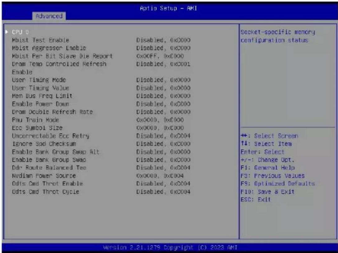Click the version copyright footer text
The image size is (338, 253).
(x=170, y=247)
